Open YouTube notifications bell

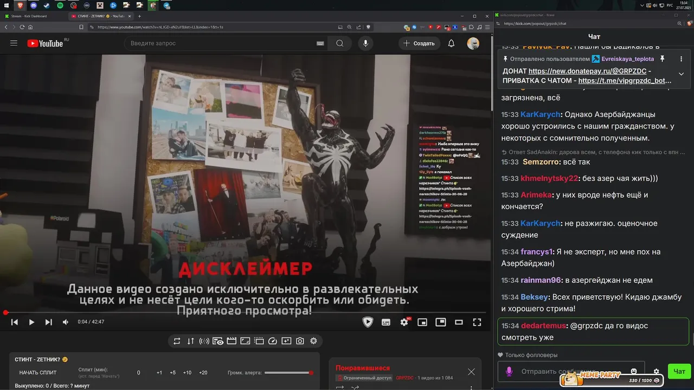coord(451,43)
